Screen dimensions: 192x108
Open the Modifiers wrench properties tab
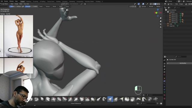164,81
